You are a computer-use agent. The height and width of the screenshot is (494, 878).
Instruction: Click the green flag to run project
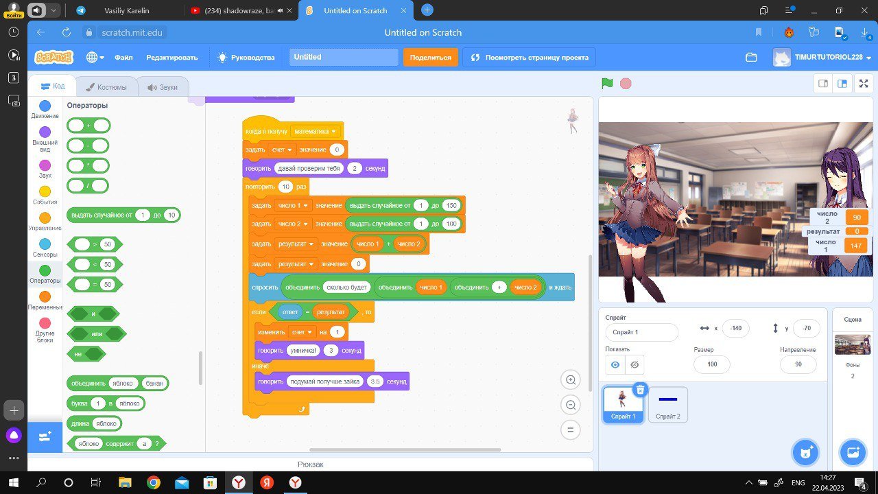pyautogui.click(x=607, y=84)
